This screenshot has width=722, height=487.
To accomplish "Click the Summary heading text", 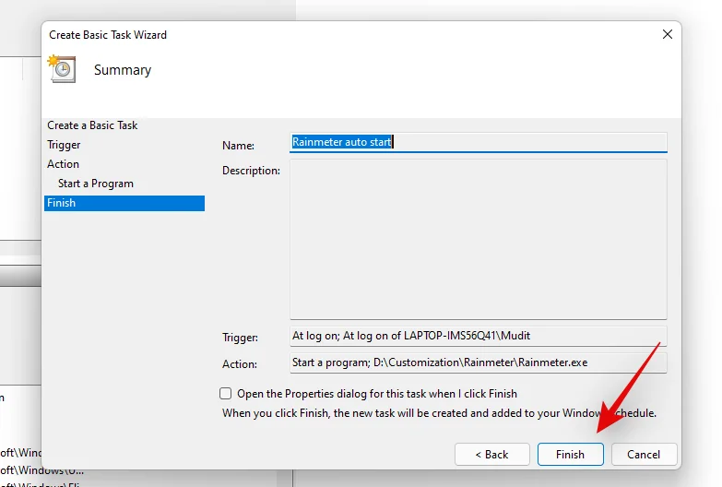I will tap(123, 70).
